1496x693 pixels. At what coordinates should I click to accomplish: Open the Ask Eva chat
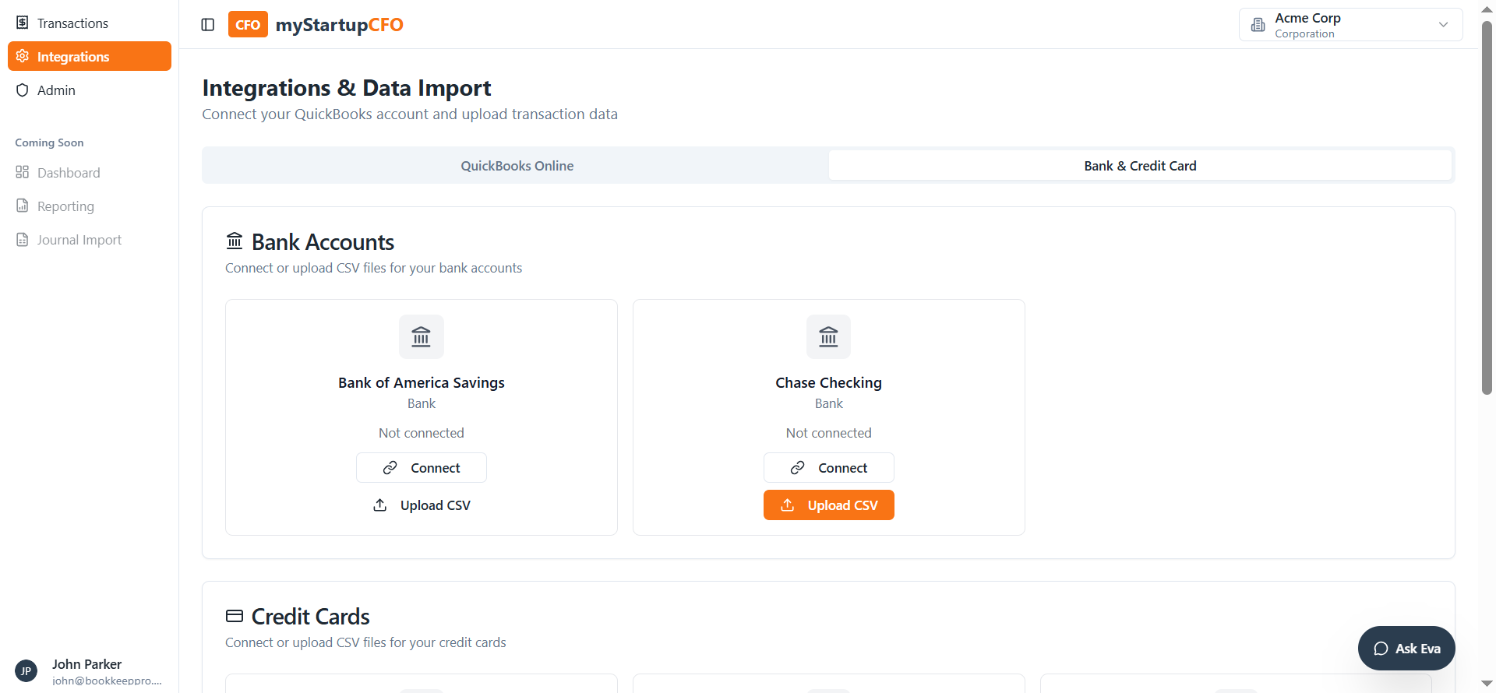click(x=1406, y=649)
